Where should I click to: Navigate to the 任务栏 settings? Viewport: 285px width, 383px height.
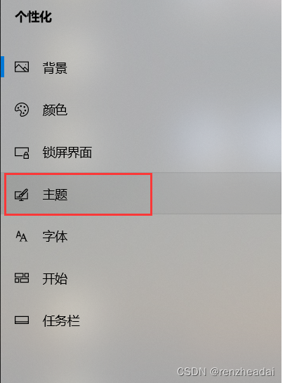pyautogui.click(x=61, y=320)
